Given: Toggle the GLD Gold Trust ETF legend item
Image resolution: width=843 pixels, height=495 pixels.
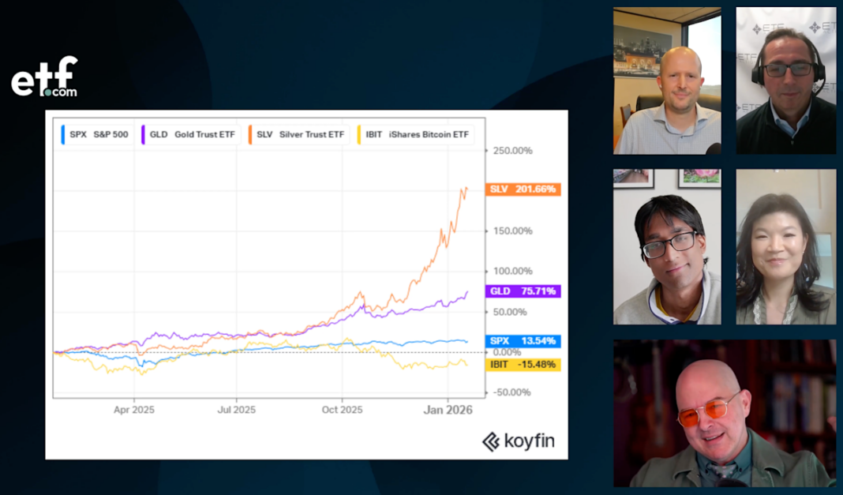Looking at the screenshot, I should coord(188,134).
